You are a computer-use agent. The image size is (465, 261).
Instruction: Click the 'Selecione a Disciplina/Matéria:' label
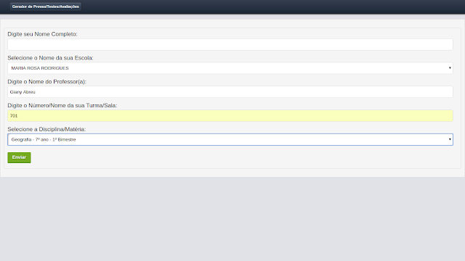tap(46, 129)
